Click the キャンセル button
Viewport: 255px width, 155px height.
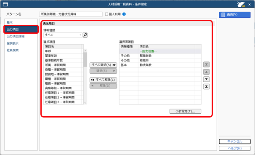point(235,142)
